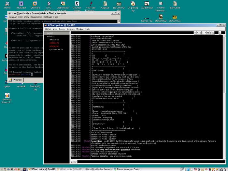
Task: Open the YouTube Downloader desktop icon
Action: pyautogui.click(x=91, y=6)
